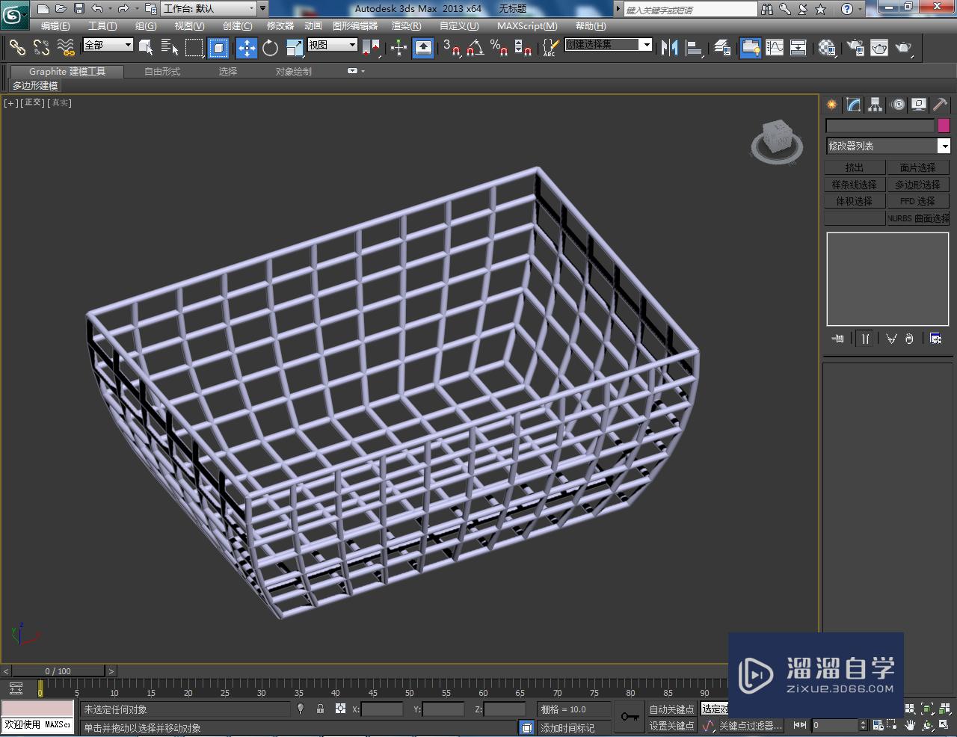Open the 选定对象 key filter dropdown

pyautogui.click(x=715, y=709)
